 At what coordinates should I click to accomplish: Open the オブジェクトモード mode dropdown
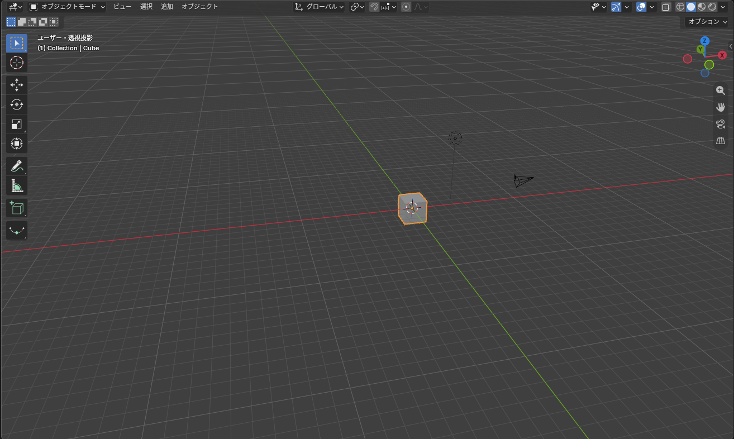[x=67, y=7]
